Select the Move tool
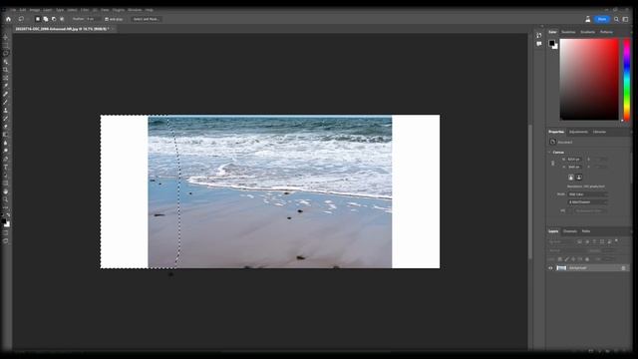The width and height of the screenshot is (638, 359). (6, 37)
